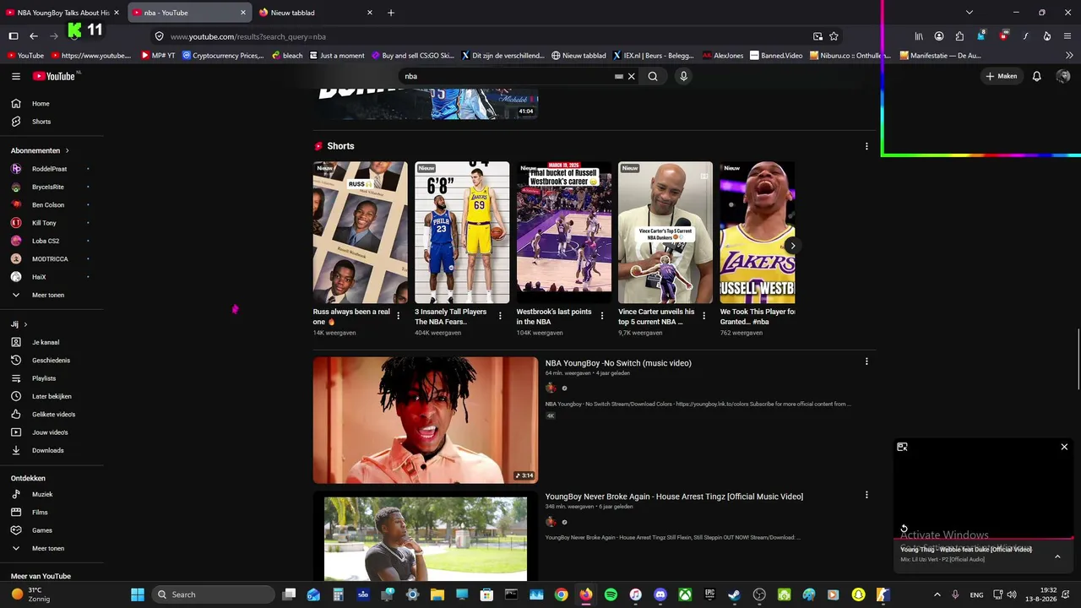This screenshot has width=1081, height=608.
Task: Open the House Arrest Tingz video title
Action: pos(674,497)
